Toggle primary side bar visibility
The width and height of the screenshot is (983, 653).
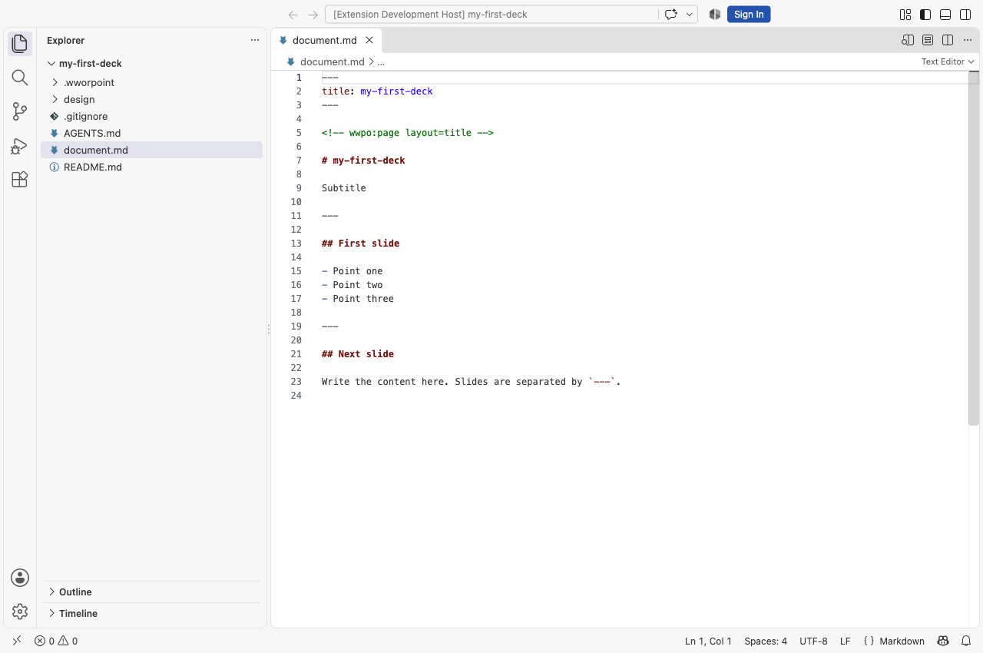925,15
